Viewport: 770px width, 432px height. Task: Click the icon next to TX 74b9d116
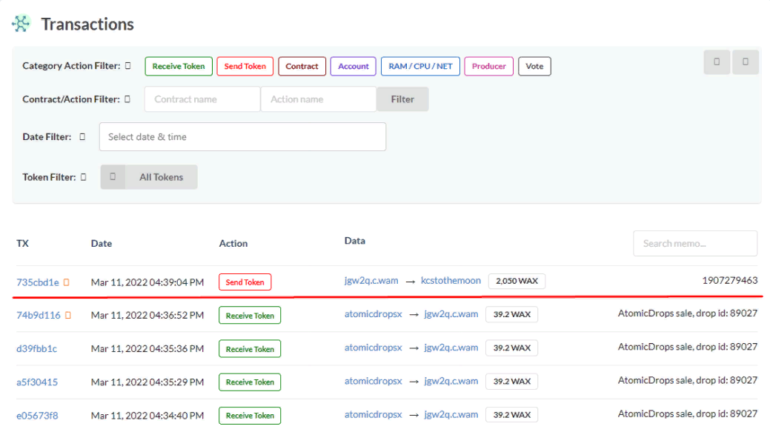[67, 315]
